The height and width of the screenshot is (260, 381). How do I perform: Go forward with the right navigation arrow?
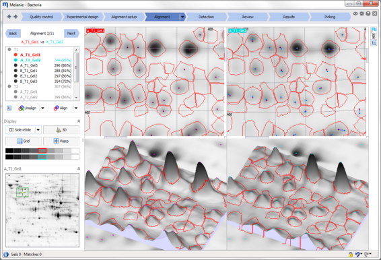coord(15,17)
